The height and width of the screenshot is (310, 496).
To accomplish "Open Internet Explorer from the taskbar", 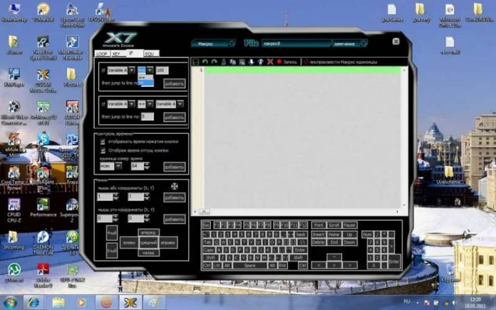I will tap(33, 303).
